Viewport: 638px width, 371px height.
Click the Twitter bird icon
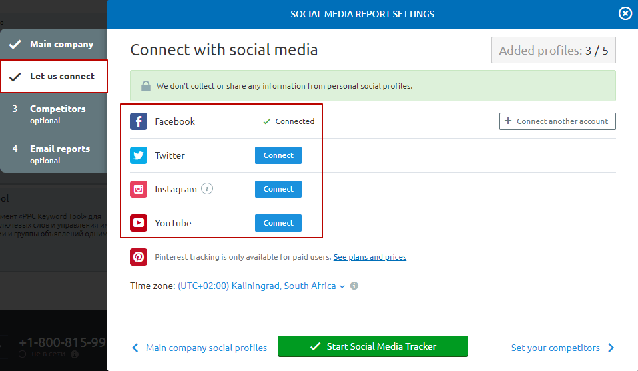point(139,155)
